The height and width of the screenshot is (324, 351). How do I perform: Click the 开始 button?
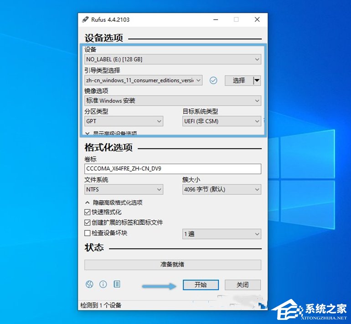click(201, 285)
